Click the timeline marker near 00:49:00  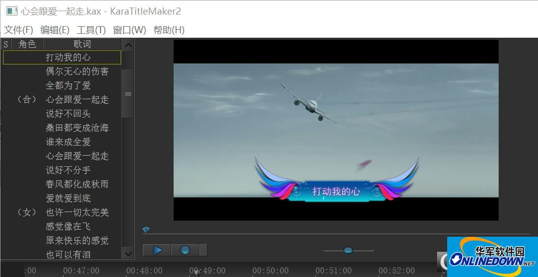coord(197,272)
